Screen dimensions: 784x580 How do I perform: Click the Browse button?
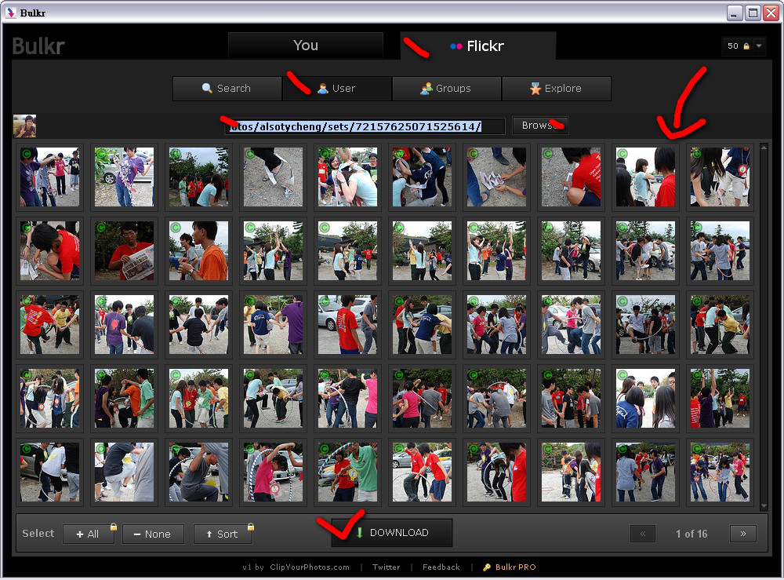point(540,126)
